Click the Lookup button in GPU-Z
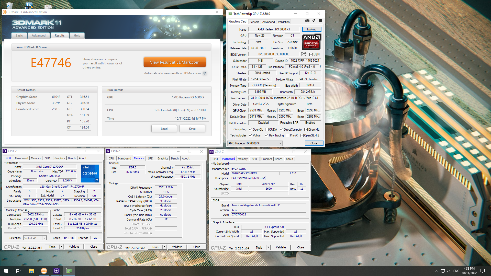491x276 pixels. pyautogui.click(x=311, y=29)
